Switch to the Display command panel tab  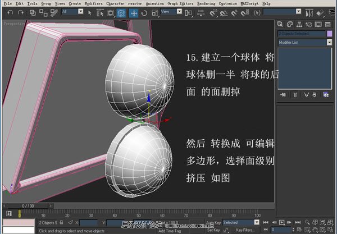click(x=318, y=24)
